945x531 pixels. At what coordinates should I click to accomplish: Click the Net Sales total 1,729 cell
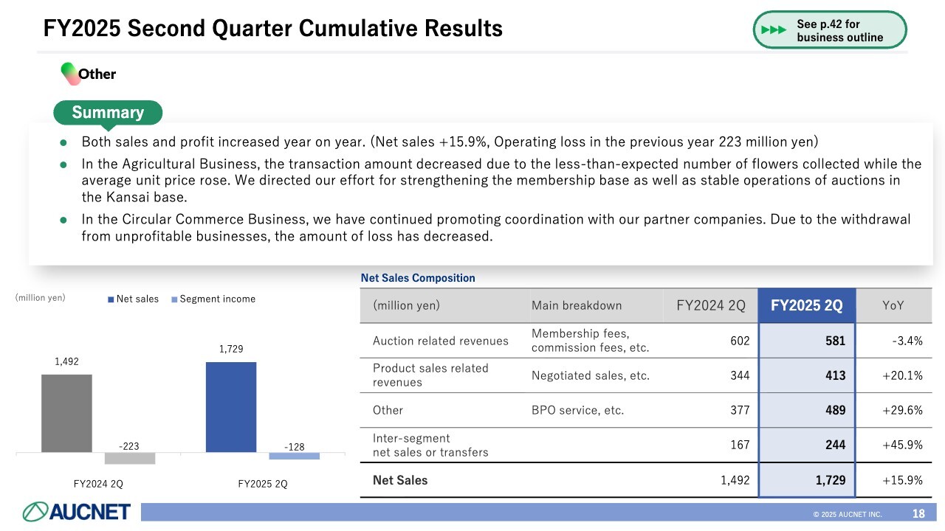click(x=807, y=480)
